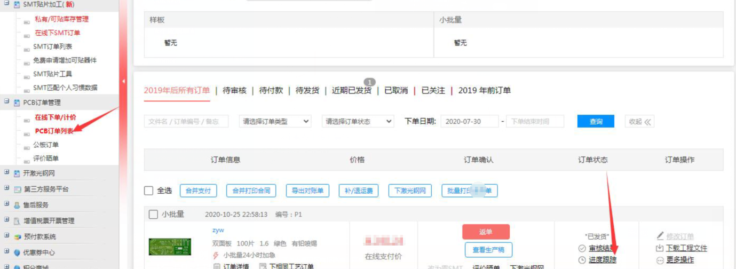This screenshot has height=269, width=736.
Task: Switch to the 近期已发货 tab
Action: [x=351, y=91]
